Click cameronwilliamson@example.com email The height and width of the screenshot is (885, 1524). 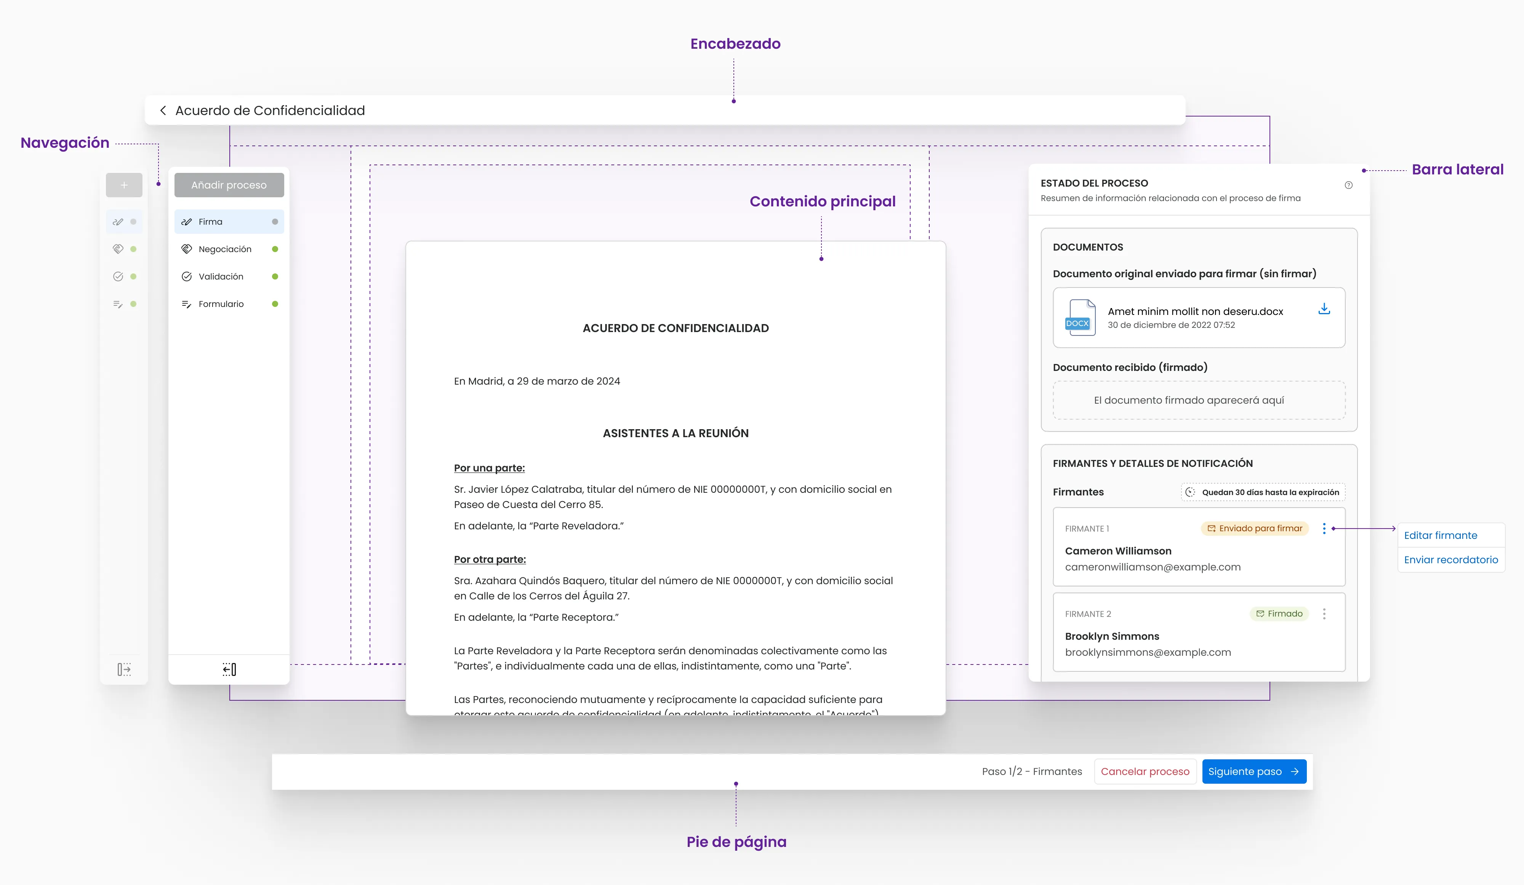[1153, 567]
